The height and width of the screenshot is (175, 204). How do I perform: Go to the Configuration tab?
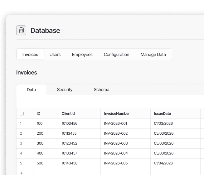(117, 55)
